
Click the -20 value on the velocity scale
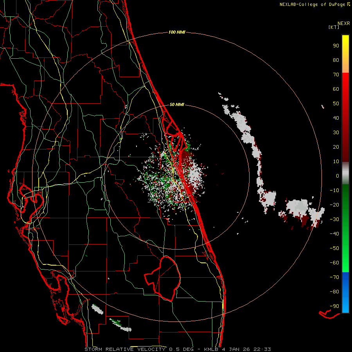pos(334,205)
